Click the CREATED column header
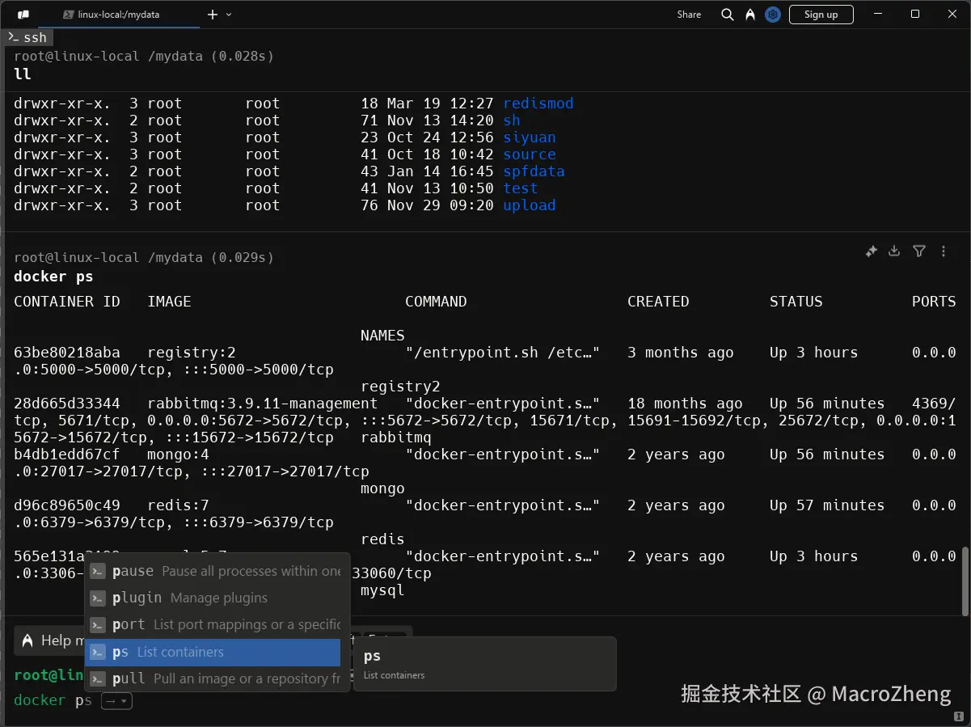971x727 pixels. click(x=658, y=302)
